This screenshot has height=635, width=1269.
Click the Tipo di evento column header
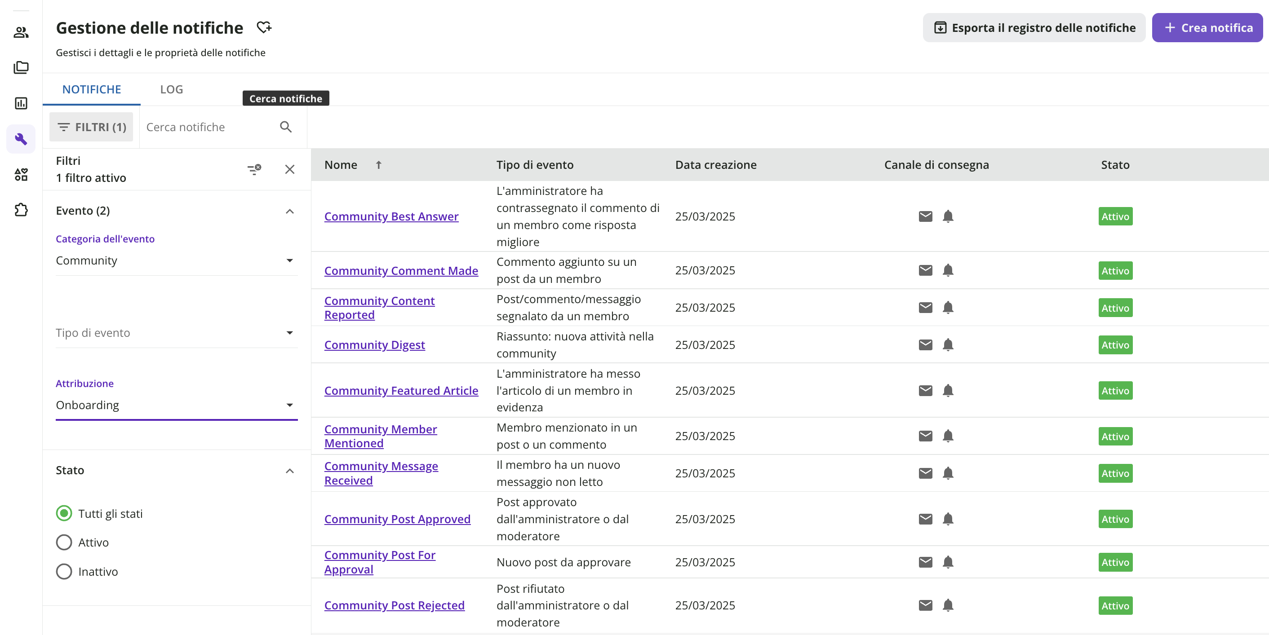534,165
